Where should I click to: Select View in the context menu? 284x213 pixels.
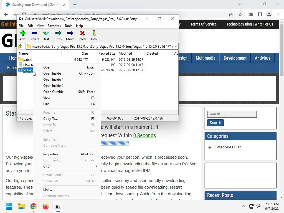(x=67, y=98)
